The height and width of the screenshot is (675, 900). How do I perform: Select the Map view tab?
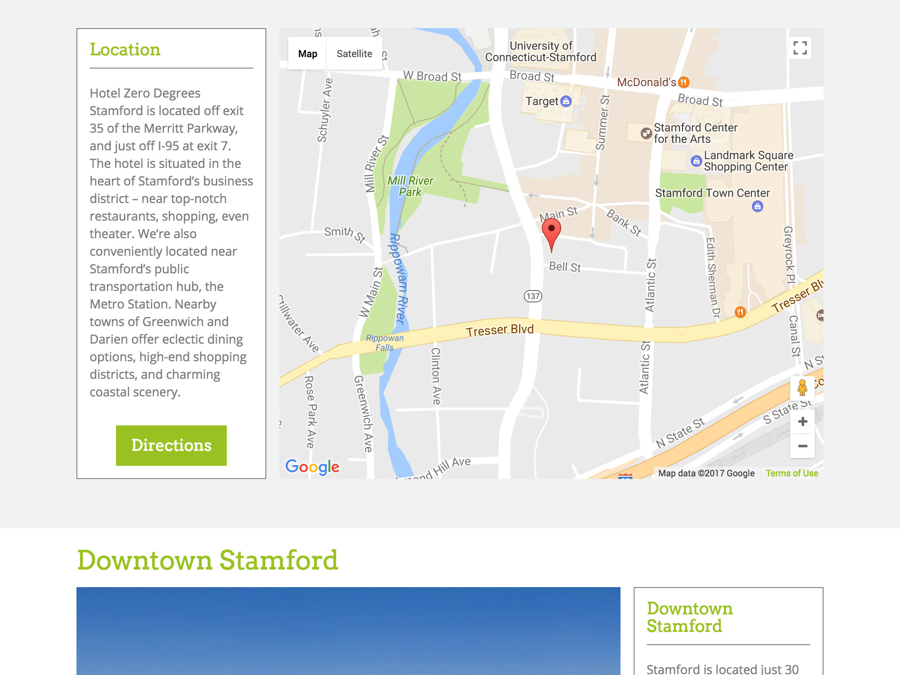(308, 54)
